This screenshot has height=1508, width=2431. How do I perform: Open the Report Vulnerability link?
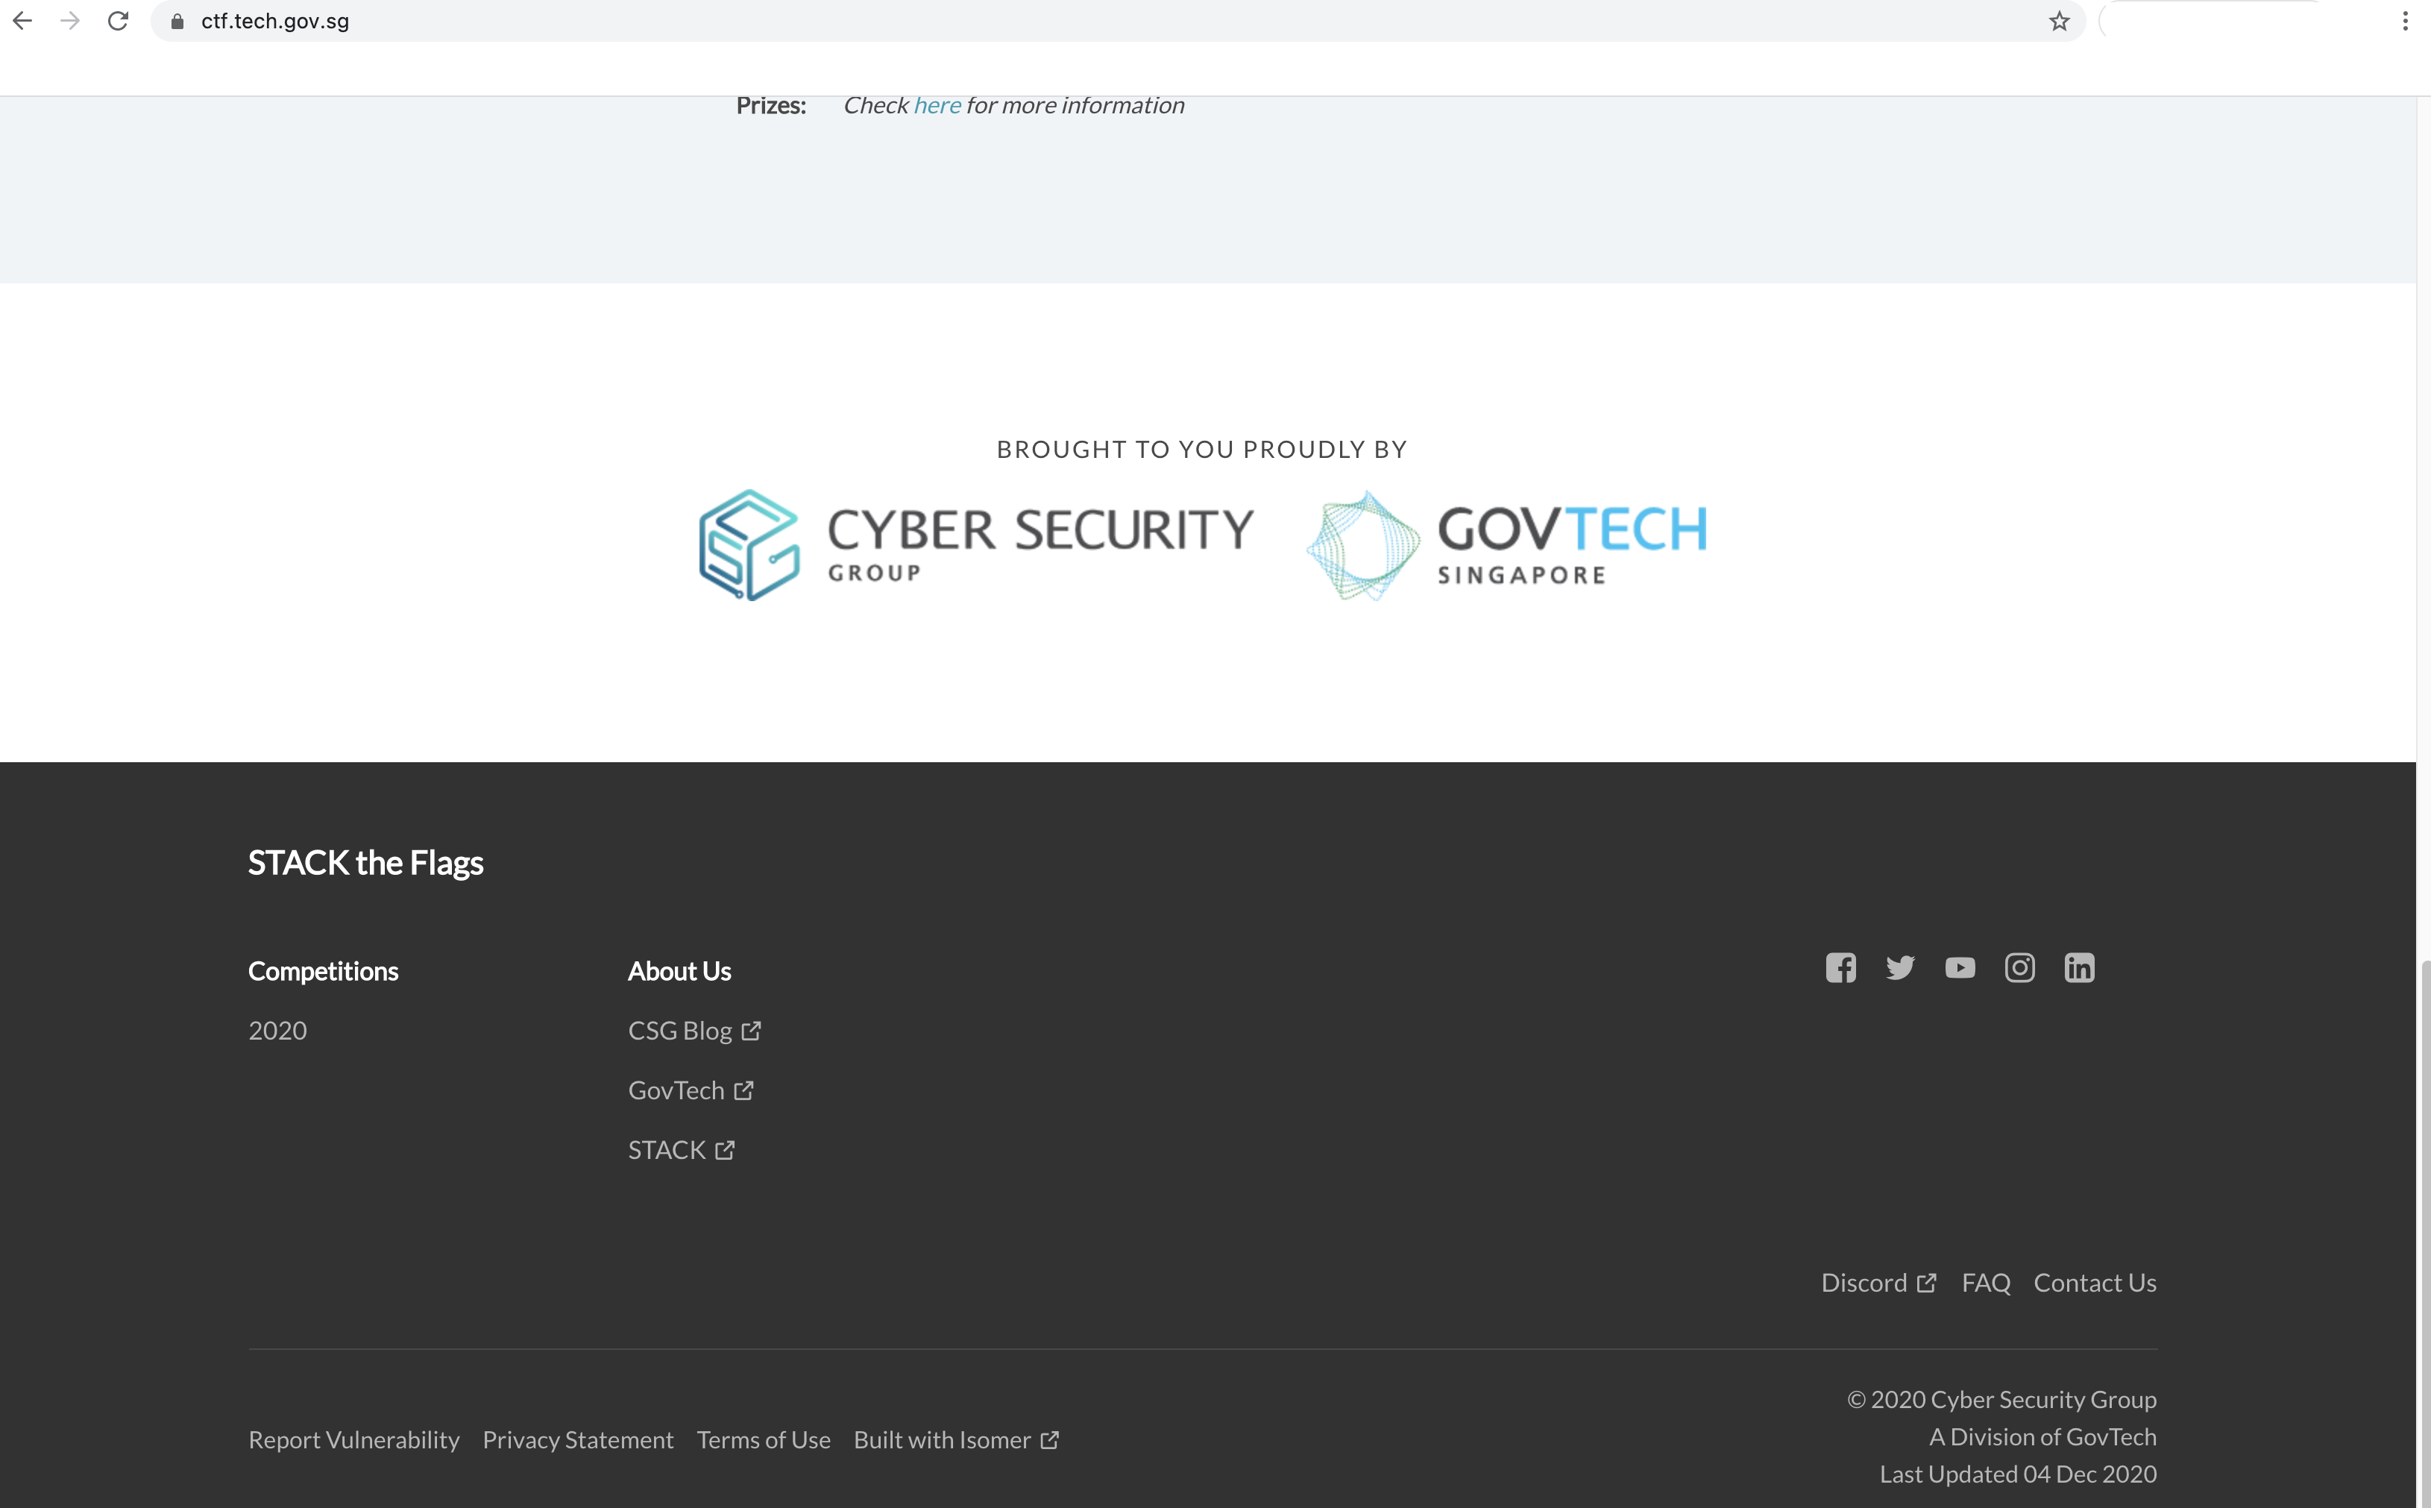(354, 1440)
